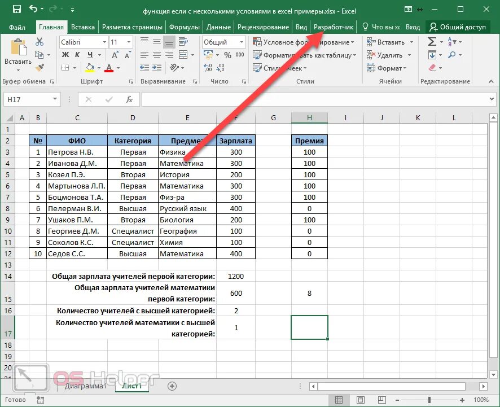Increase font size with the large A icon

[x=115, y=55]
